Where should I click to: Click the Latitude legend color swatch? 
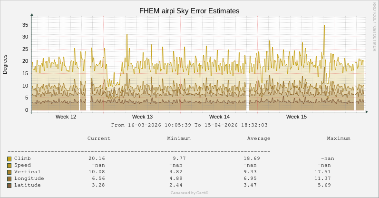pos(9,185)
